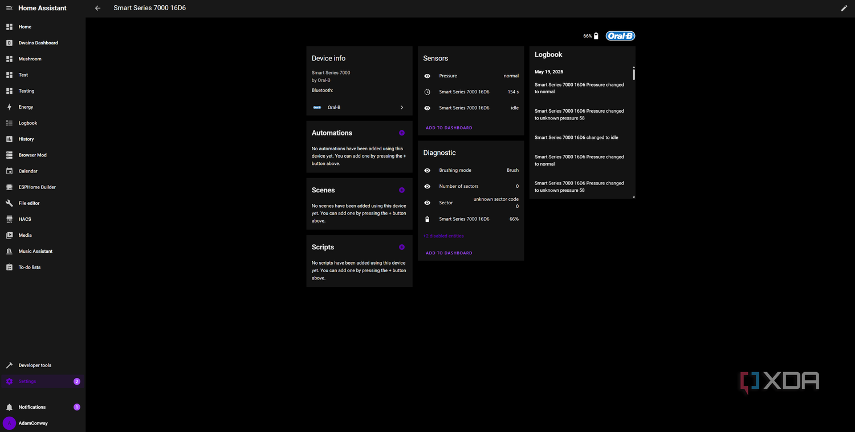Click the File editor wrench icon
The height and width of the screenshot is (432, 855).
[9, 203]
